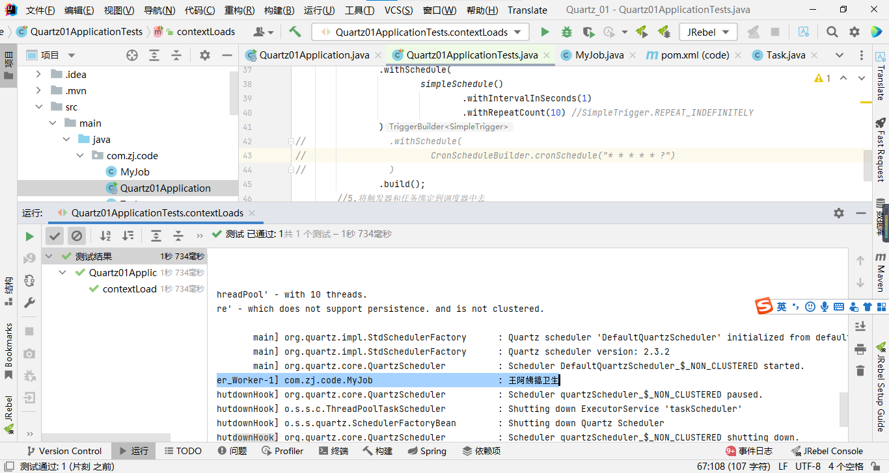Screen dimensions: 889x473
Task: Switch to MyJob.java editor tab
Action: pos(599,55)
